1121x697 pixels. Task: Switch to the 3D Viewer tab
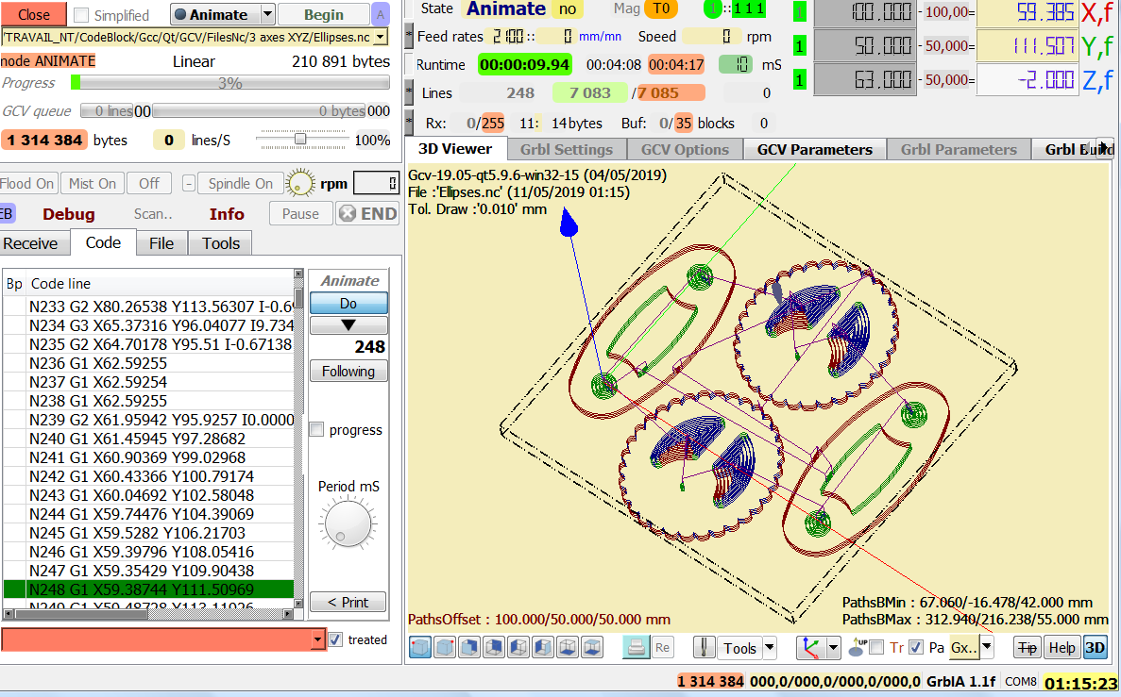click(455, 148)
